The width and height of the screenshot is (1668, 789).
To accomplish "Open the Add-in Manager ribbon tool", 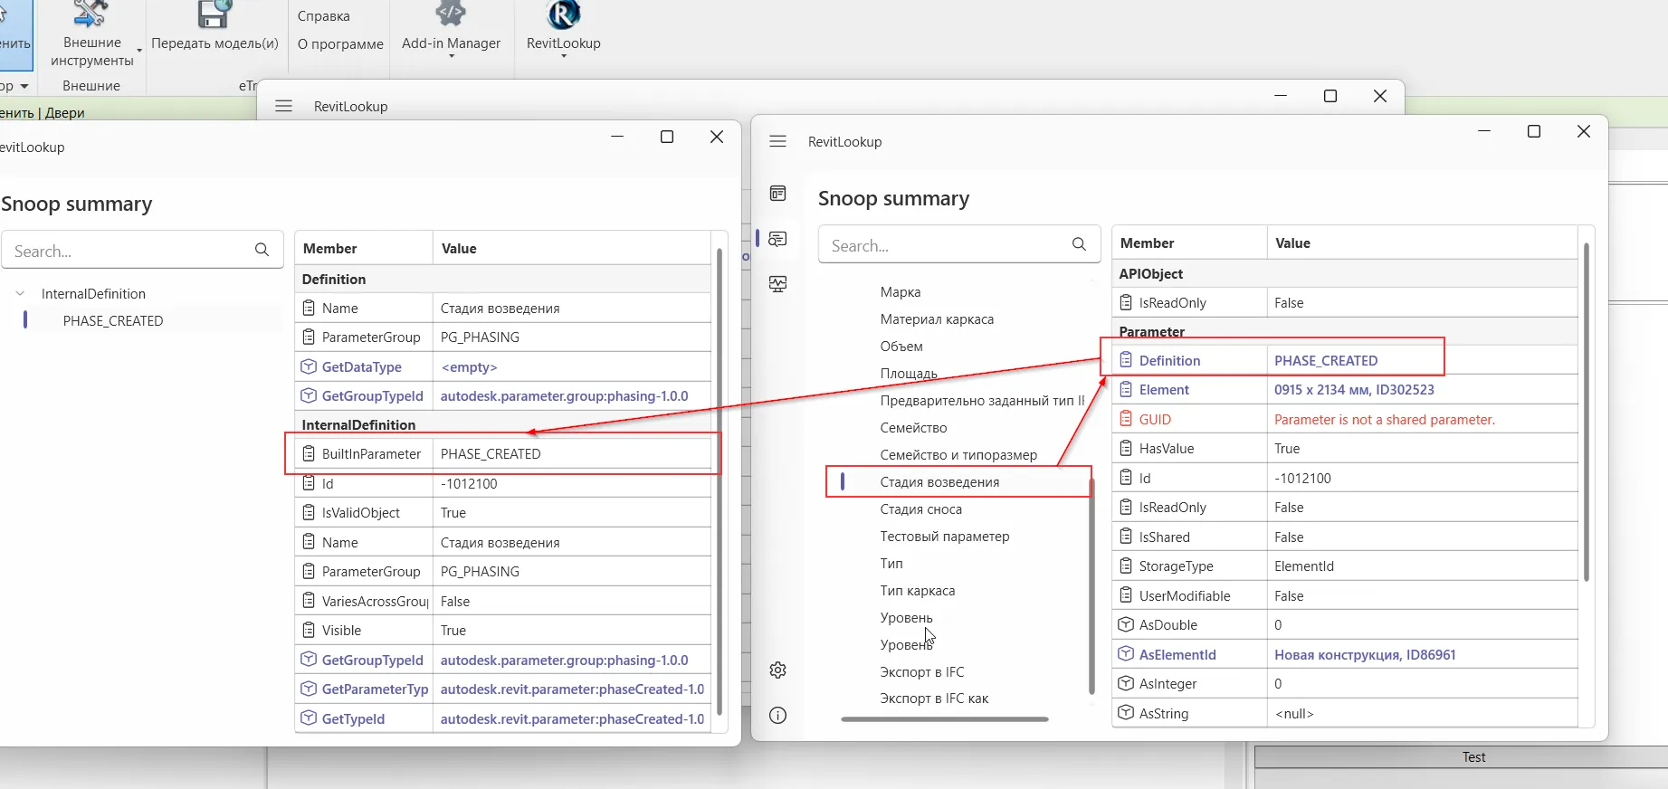I will (451, 27).
